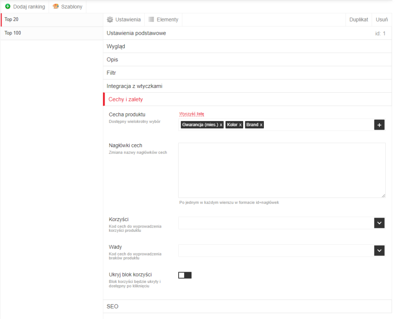Open the Korzyści dropdown
This screenshot has height=319, width=396.
pyautogui.click(x=379, y=223)
